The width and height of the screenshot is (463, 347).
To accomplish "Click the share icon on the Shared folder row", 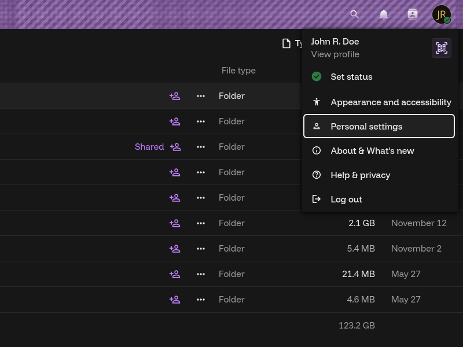I will (175, 147).
